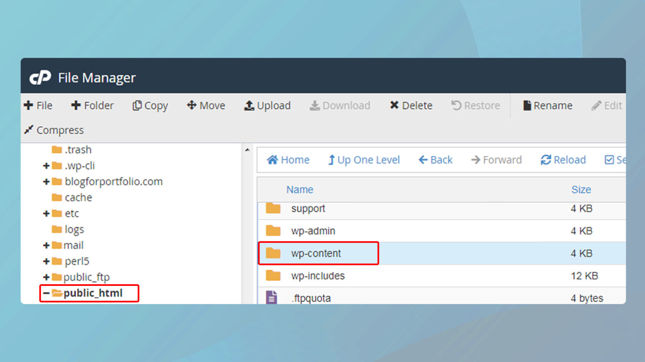
Task: Open the wp-content folder
Action: [316, 253]
